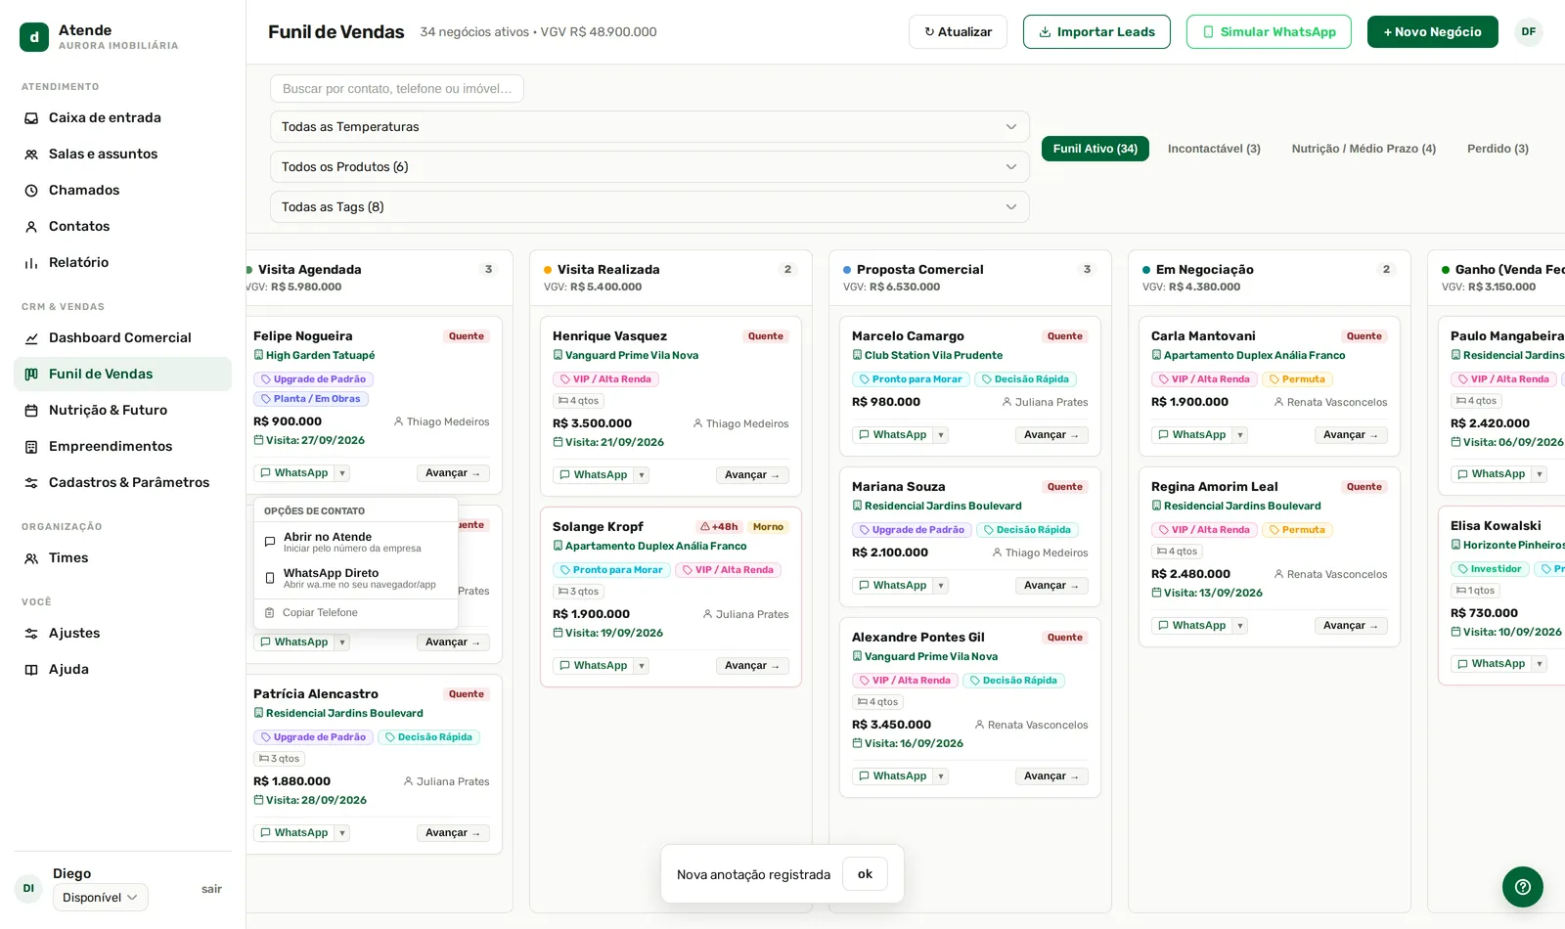Open Funil de Vendas in sidebar
This screenshot has height=929, width=1565.
(122, 375)
